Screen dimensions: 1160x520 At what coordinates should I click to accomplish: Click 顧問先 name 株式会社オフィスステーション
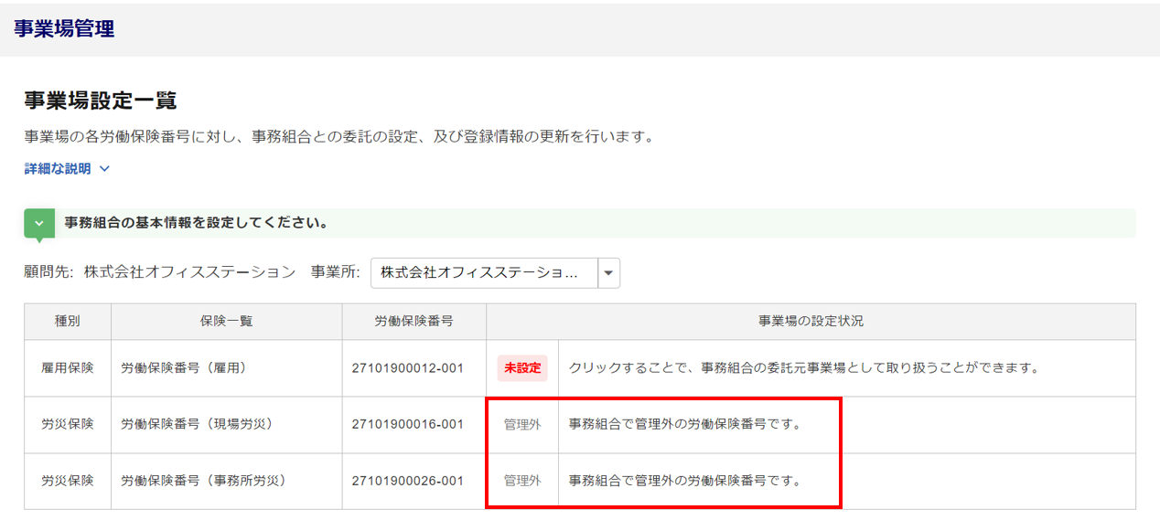coord(190,272)
